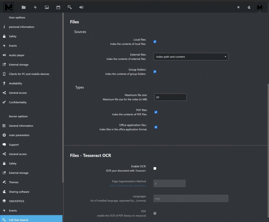Open the Activity lightning icon in top bar

click(35, 7)
